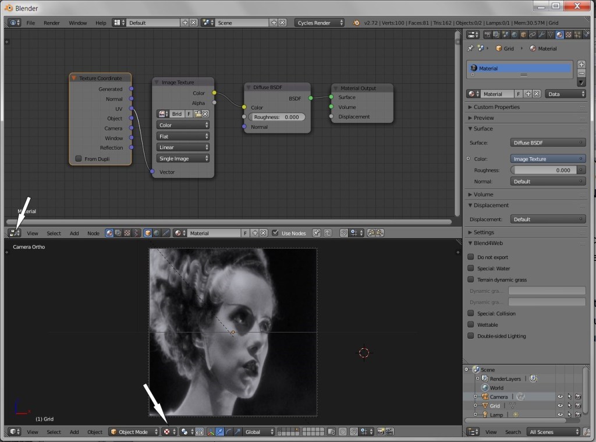Select the Texture shader nodes icon
The height and width of the screenshot is (442, 596).
tap(126, 232)
